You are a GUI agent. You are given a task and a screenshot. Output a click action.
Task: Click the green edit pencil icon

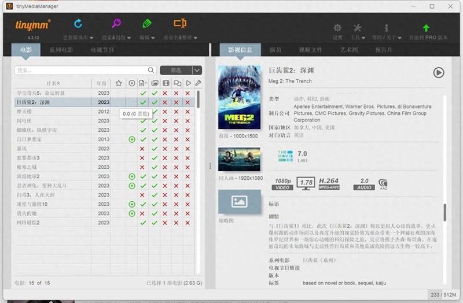coord(147,23)
